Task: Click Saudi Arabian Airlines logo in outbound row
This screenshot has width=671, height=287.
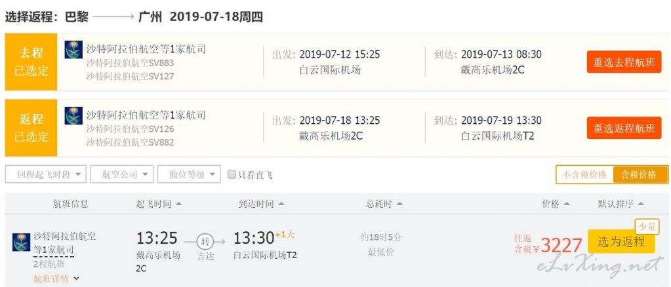Action: pyautogui.click(x=73, y=50)
